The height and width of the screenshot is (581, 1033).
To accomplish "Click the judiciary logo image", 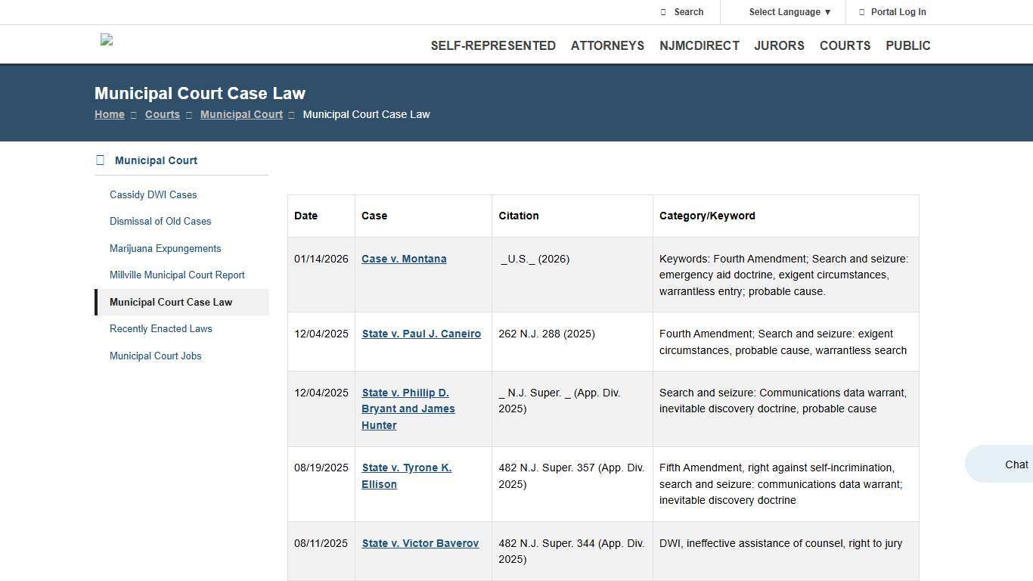I will point(106,40).
